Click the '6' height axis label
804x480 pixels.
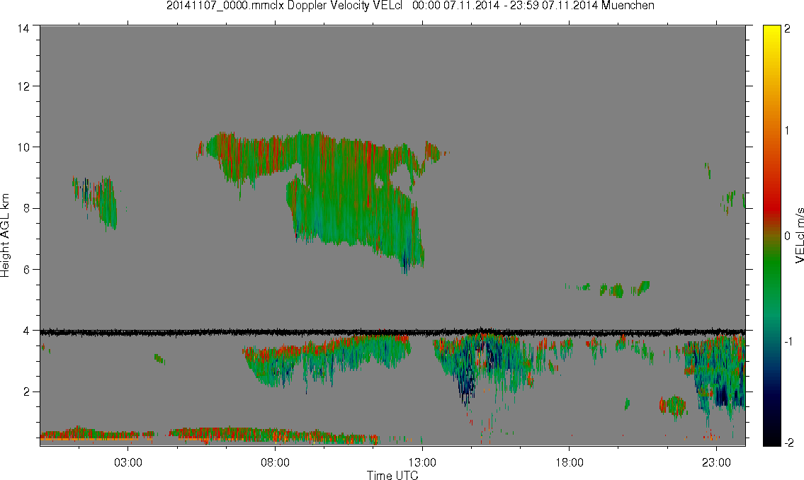tap(26, 270)
